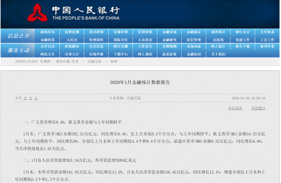Screen dimensions: 281x183
Task: Open the 信贷政策 menu item
Action: tap(145, 32)
